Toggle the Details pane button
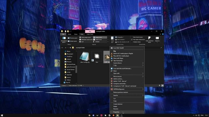The image size is (209, 117). tap(72, 41)
